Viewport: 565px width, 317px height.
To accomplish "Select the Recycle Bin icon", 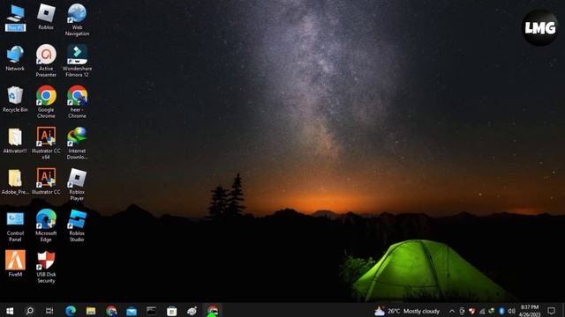I will click(x=15, y=100).
